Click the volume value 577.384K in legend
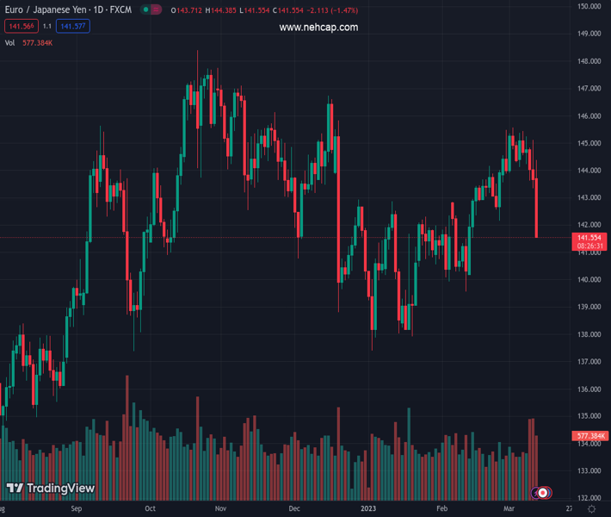611x517 pixels. [x=38, y=42]
